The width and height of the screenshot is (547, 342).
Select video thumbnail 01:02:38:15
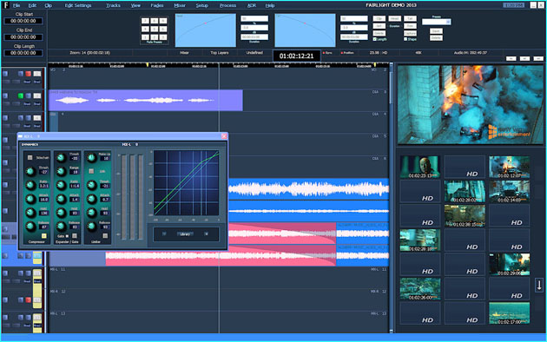pos(465,216)
